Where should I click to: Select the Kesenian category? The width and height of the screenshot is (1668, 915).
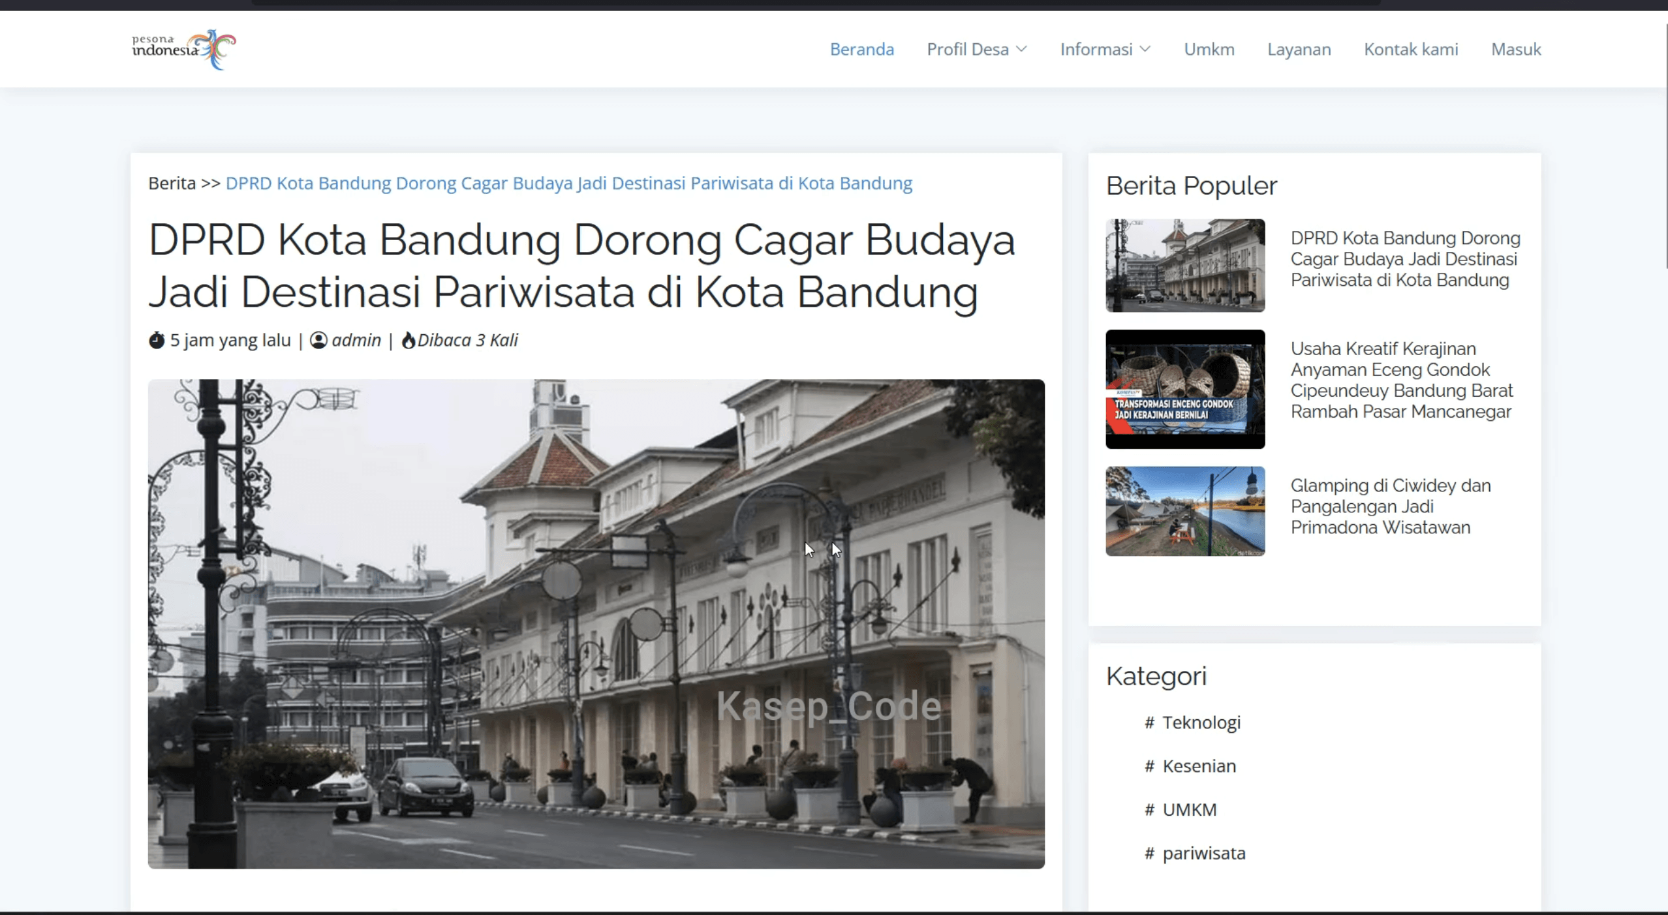tap(1199, 766)
